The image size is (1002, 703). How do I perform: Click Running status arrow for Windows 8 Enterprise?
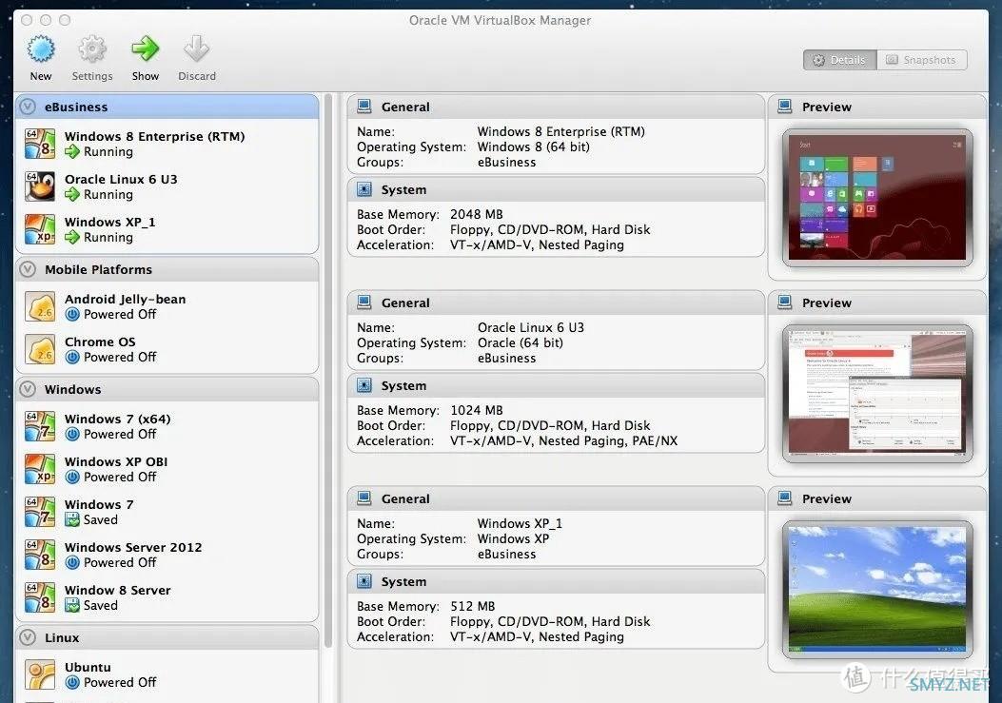pyautogui.click(x=72, y=152)
